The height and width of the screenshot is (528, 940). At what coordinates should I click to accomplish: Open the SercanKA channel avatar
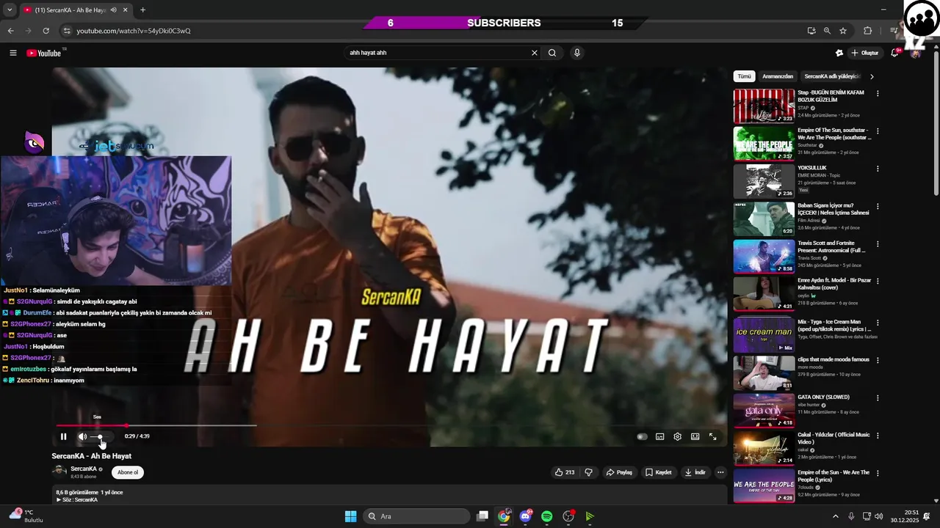[x=59, y=472]
